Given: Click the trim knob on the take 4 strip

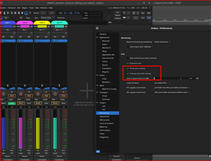Looking at the screenshot, I should (66, 33).
